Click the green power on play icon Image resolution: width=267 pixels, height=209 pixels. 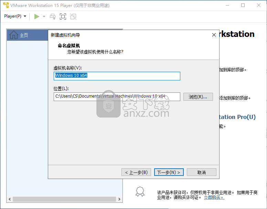click(36, 17)
